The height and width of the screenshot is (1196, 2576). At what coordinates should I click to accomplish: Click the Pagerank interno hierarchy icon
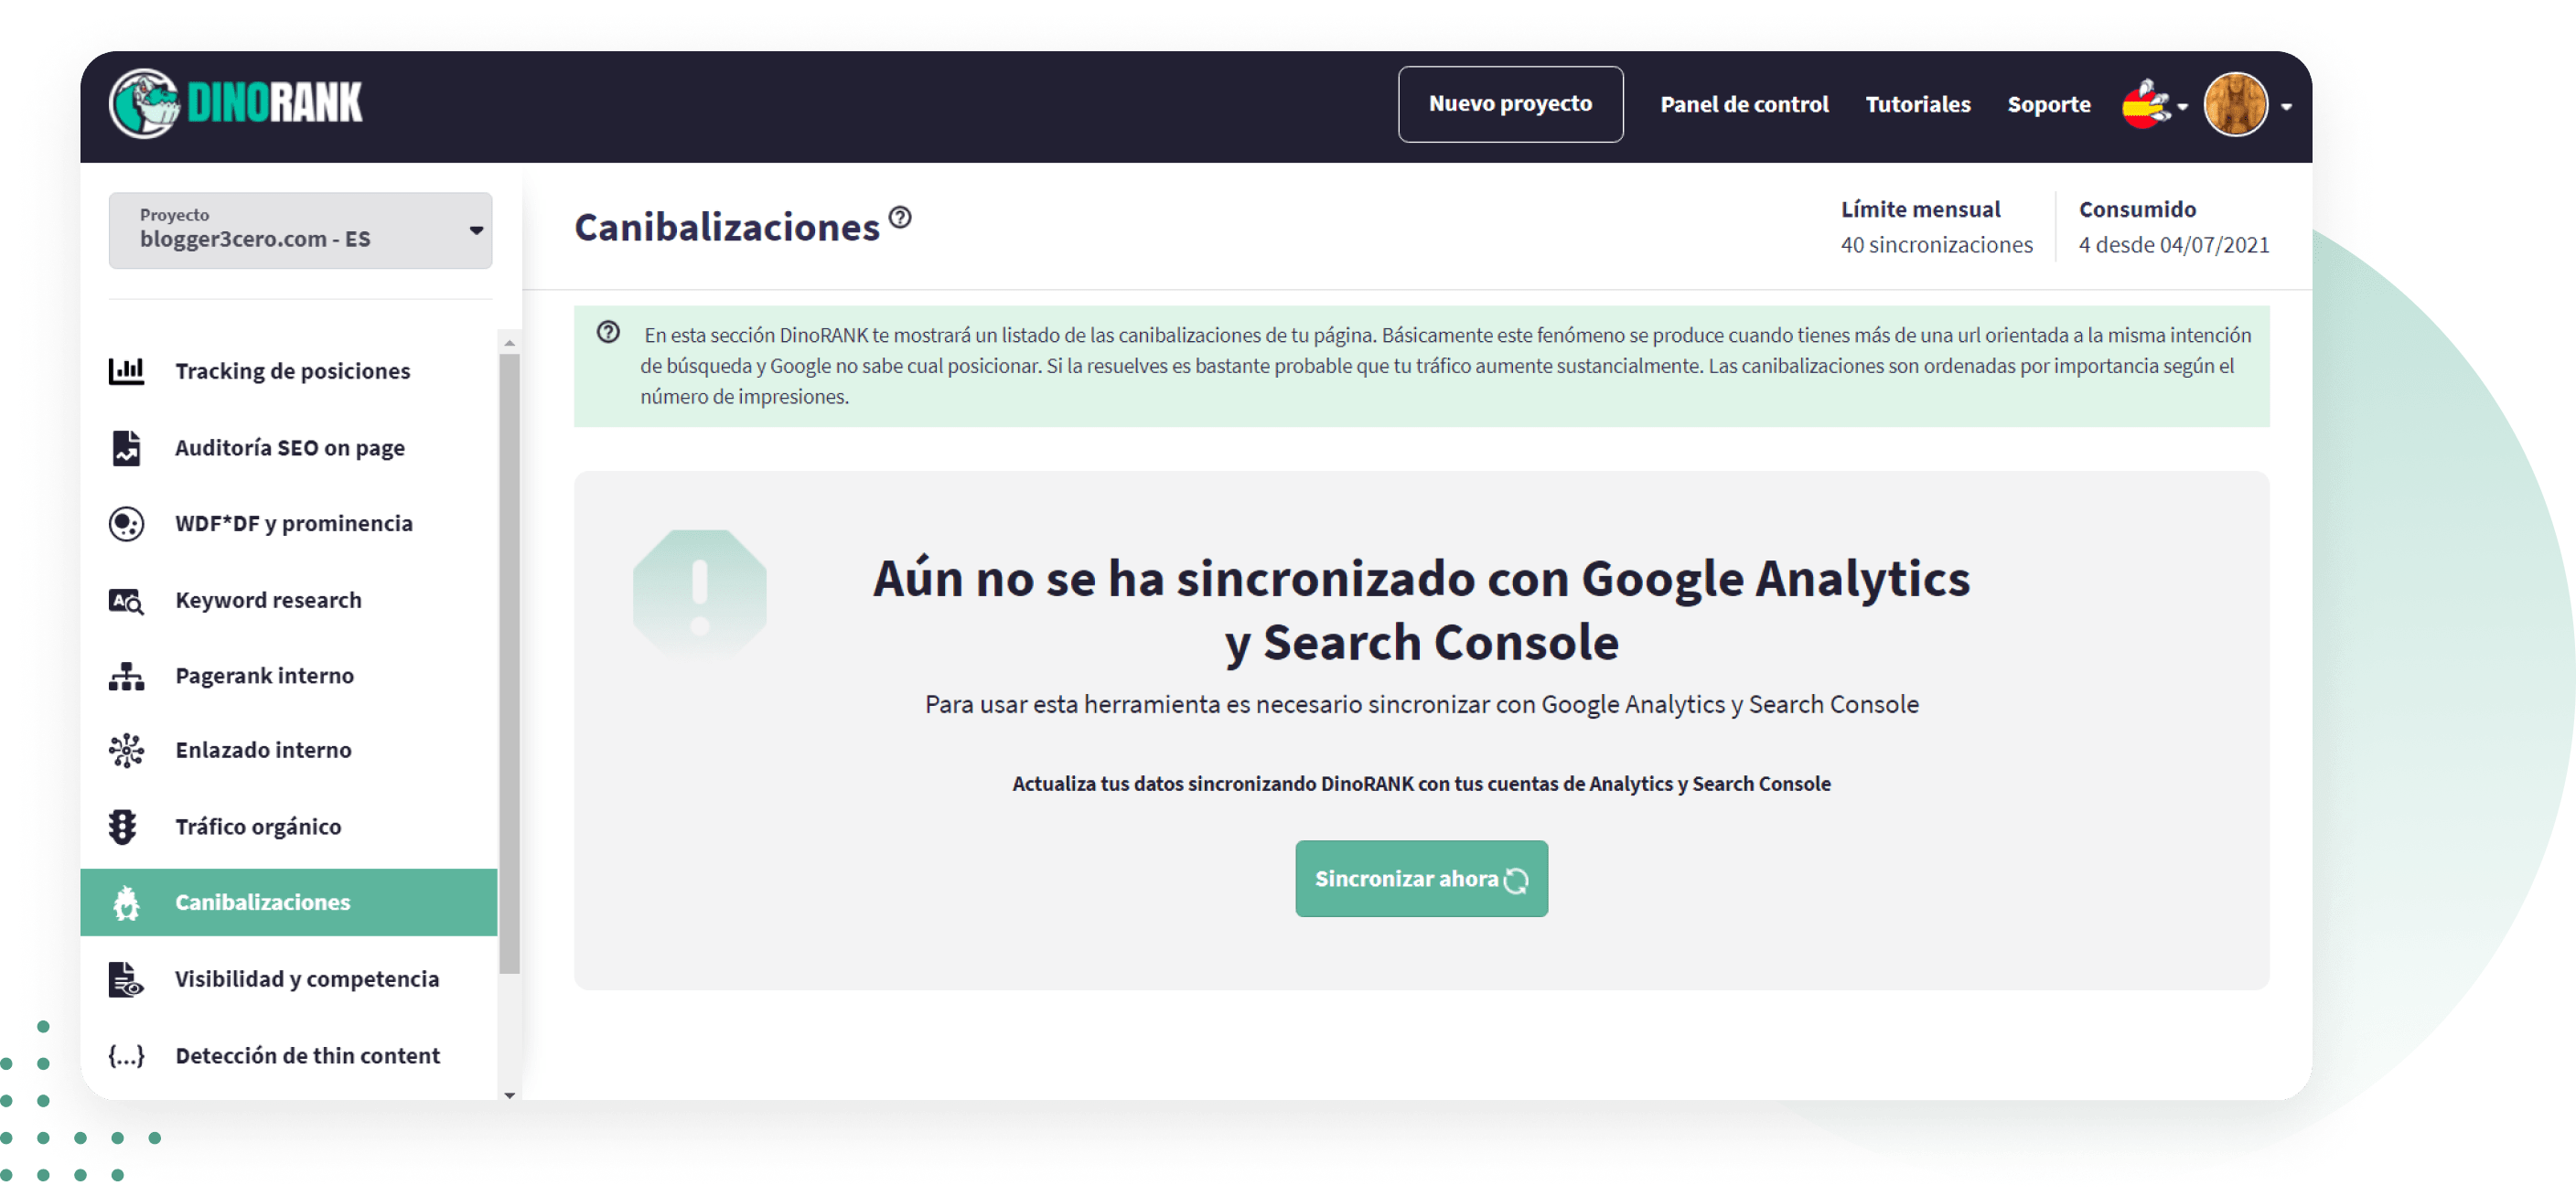pyautogui.click(x=126, y=677)
